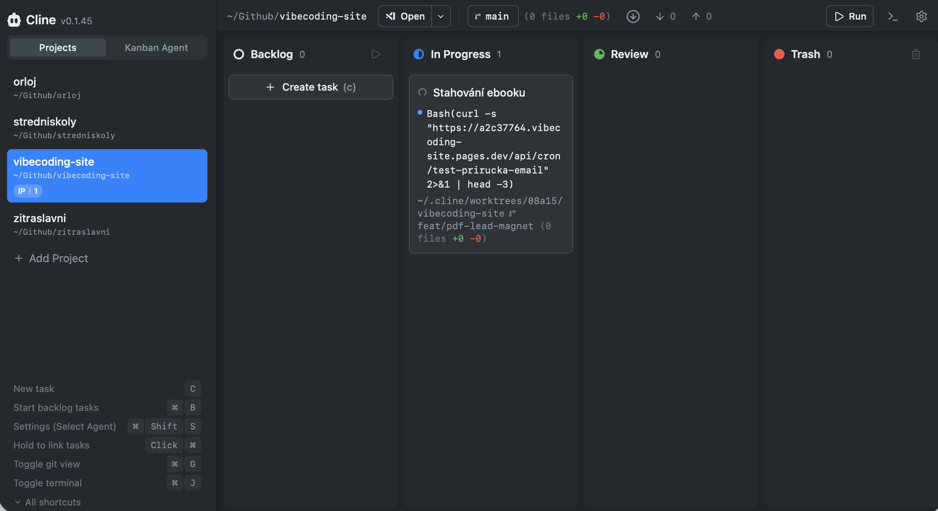Click Hold to link tasks text
The width and height of the screenshot is (938, 511).
pyautogui.click(x=51, y=445)
